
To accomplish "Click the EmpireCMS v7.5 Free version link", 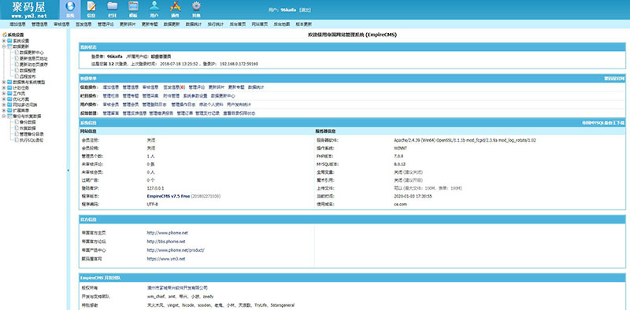I will coord(168,197).
